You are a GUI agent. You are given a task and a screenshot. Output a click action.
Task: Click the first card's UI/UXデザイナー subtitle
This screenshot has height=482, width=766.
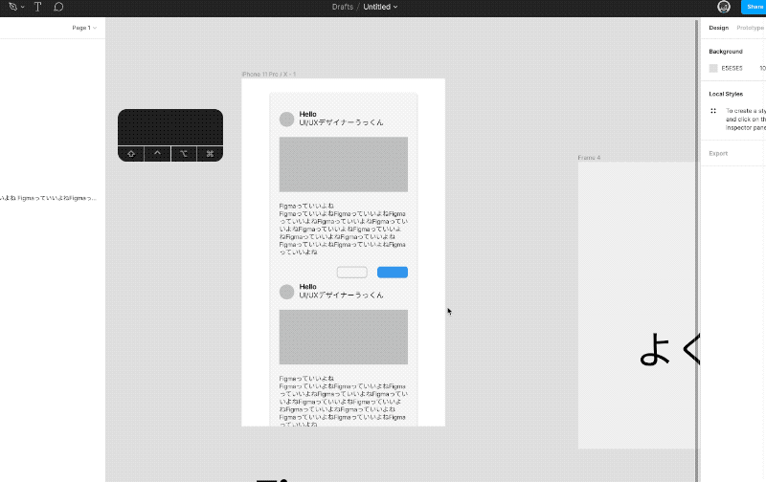tap(341, 122)
